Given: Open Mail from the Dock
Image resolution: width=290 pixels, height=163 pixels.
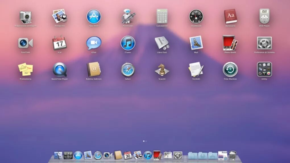Looking at the screenshot, I should tap(88, 155).
